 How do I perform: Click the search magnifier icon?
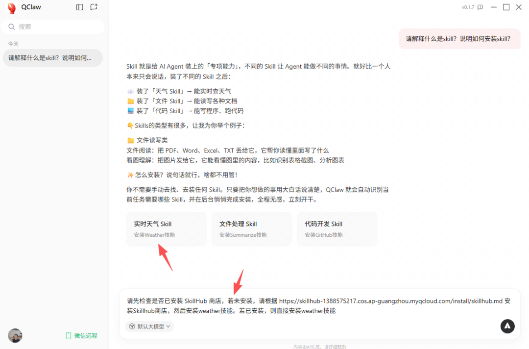11,26
